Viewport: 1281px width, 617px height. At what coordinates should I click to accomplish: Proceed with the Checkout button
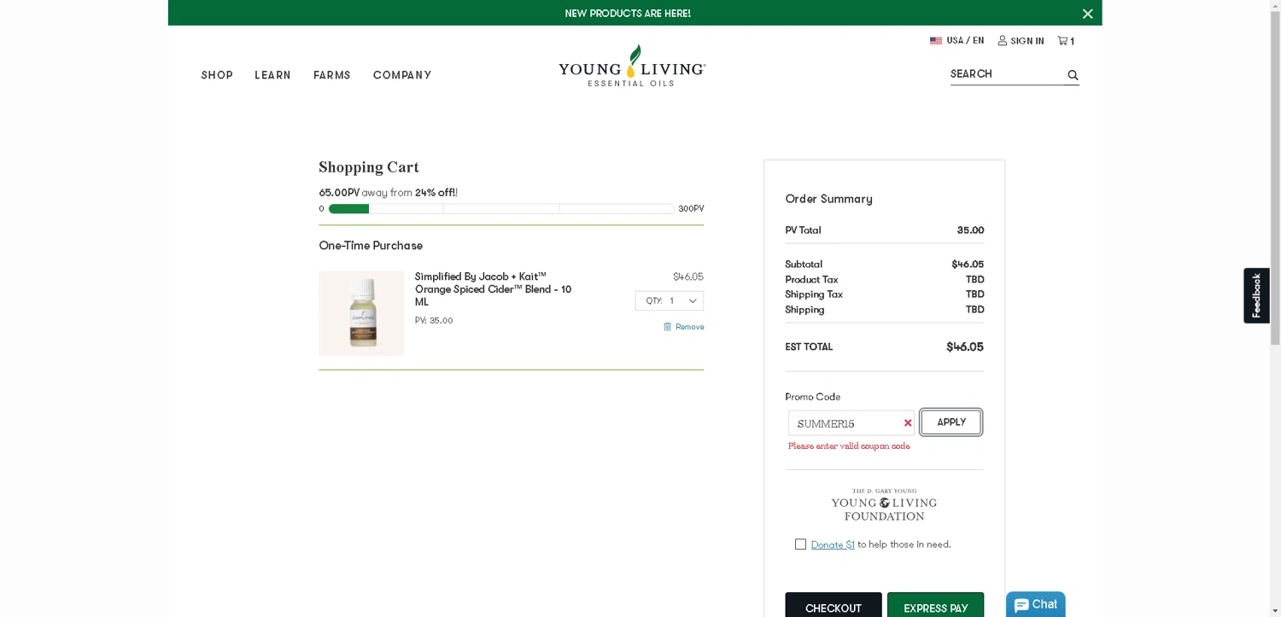tap(834, 605)
